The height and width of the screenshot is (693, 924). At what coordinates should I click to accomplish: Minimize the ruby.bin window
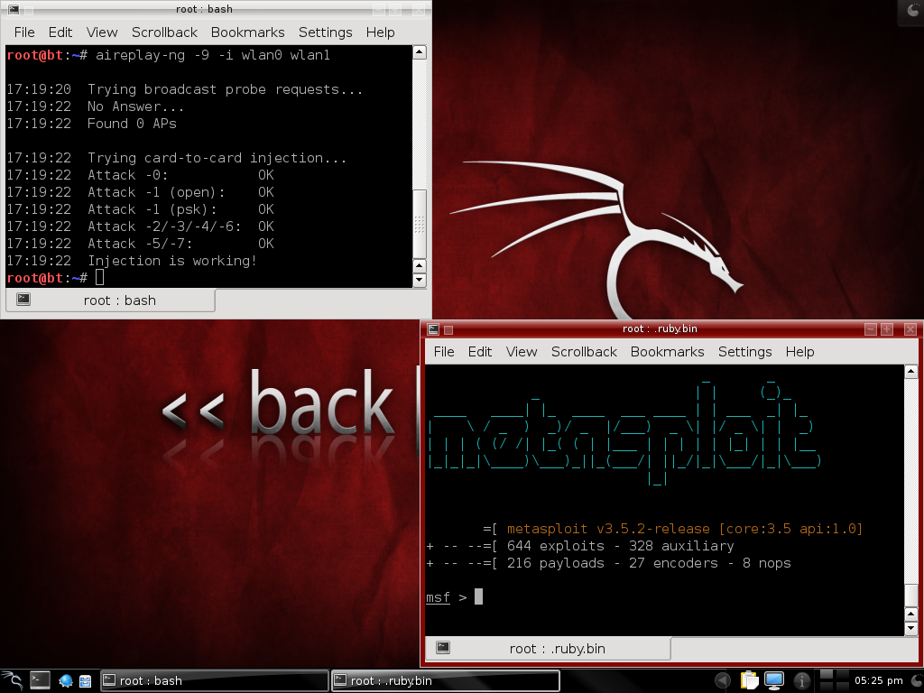tap(871, 329)
